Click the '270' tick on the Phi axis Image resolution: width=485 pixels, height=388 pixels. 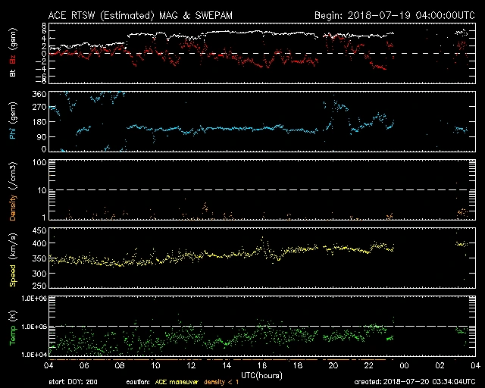coord(39,108)
